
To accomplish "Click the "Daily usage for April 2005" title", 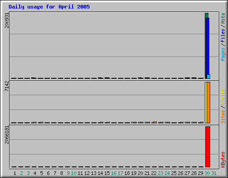I will pyautogui.click(x=49, y=7).
